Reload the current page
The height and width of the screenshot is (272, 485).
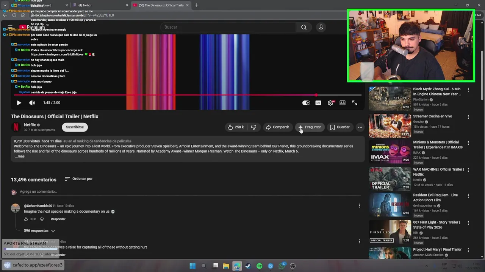point(14,15)
